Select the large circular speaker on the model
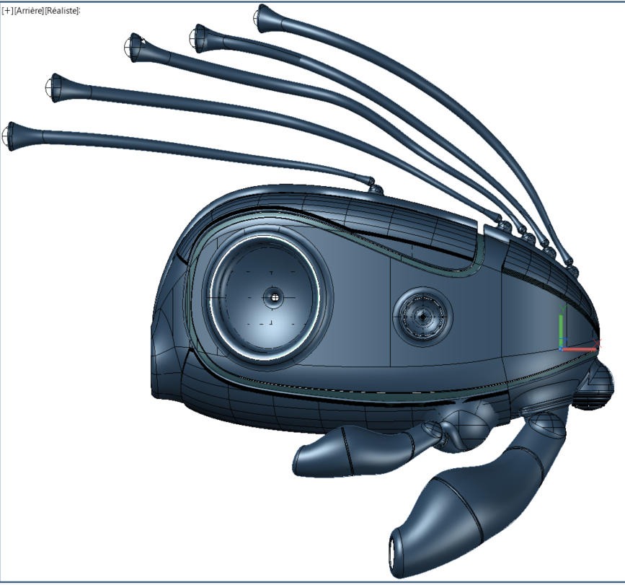This screenshot has width=625, height=585. pyautogui.click(x=267, y=297)
